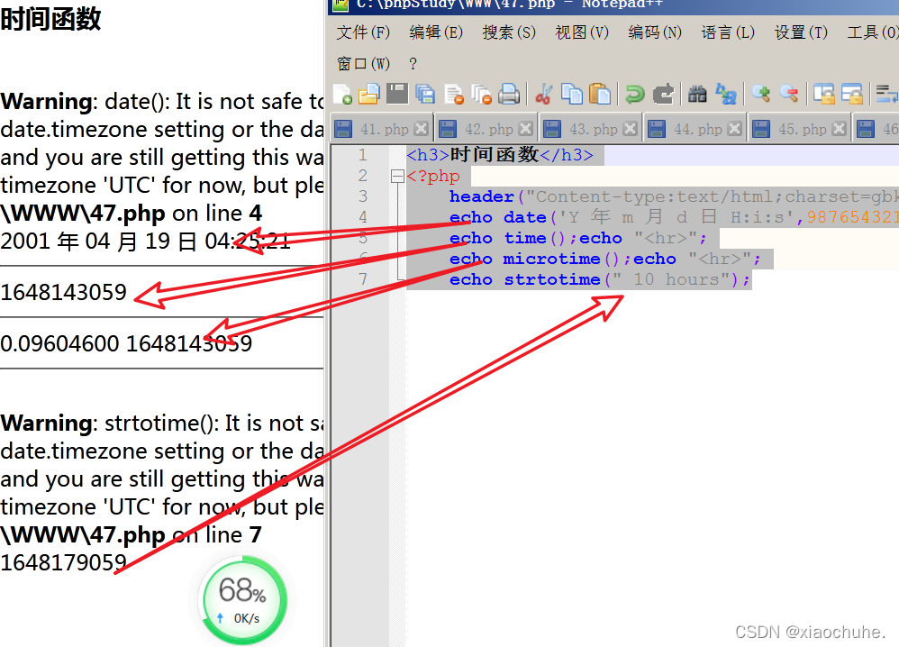The image size is (899, 647).
Task: Click the 时间函数 heading in browser page
Action: coord(50,18)
